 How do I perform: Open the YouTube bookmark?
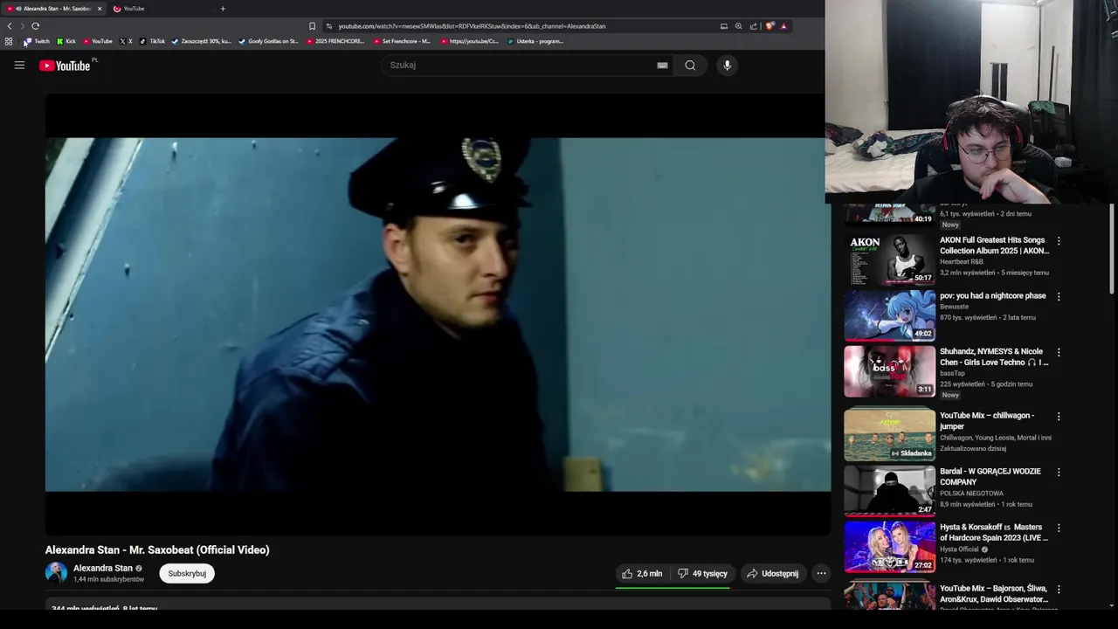98,41
